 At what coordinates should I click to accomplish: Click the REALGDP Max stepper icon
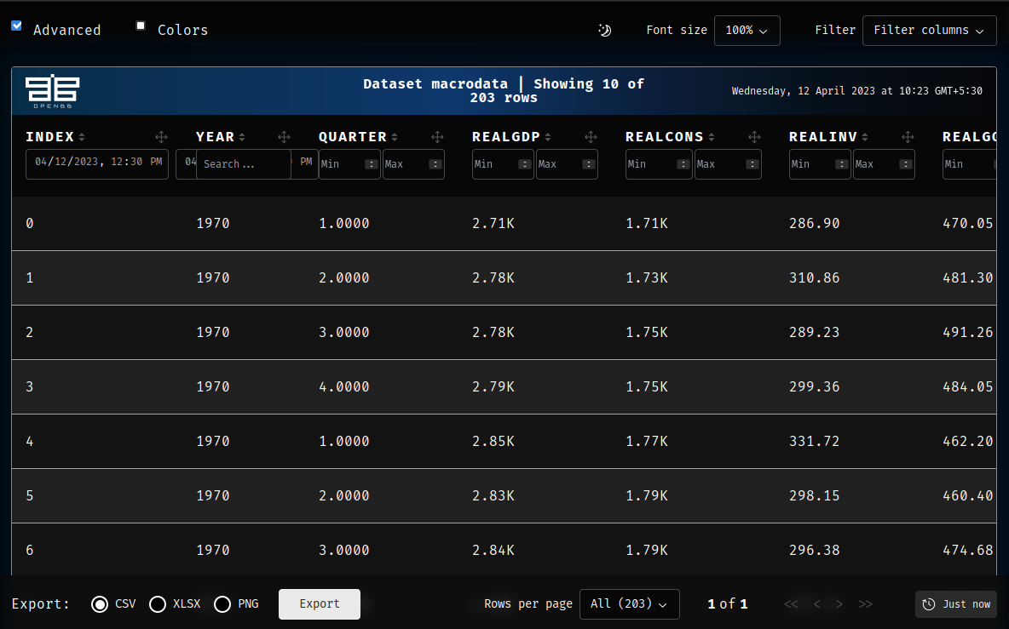click(588, 164)
